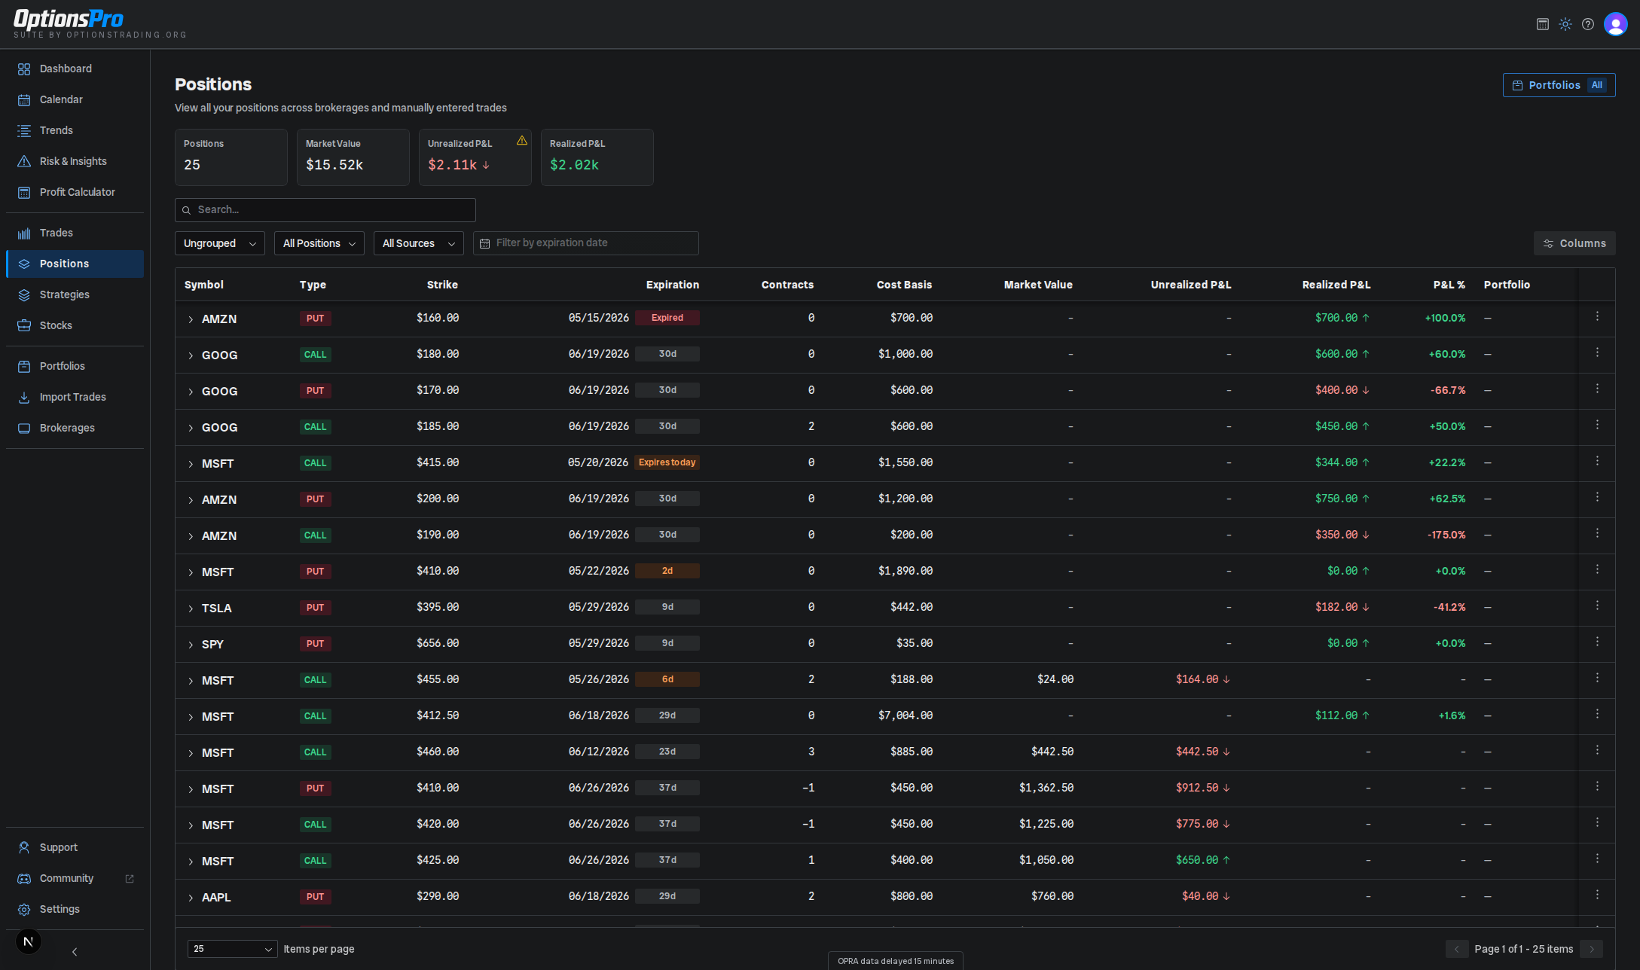Image resolution: width=1640 pixels, height=970 pixels.
Task: Expand the MSFT $455.00 call row
Action: click(191, 682)
